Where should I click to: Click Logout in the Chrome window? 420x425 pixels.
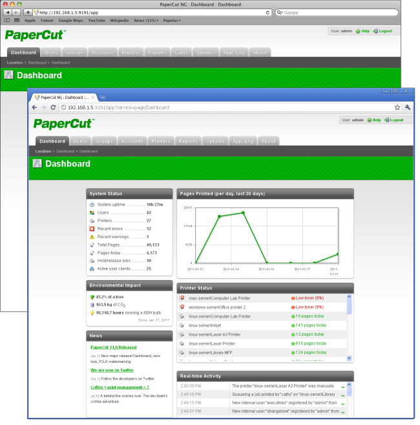pos(395,120)
